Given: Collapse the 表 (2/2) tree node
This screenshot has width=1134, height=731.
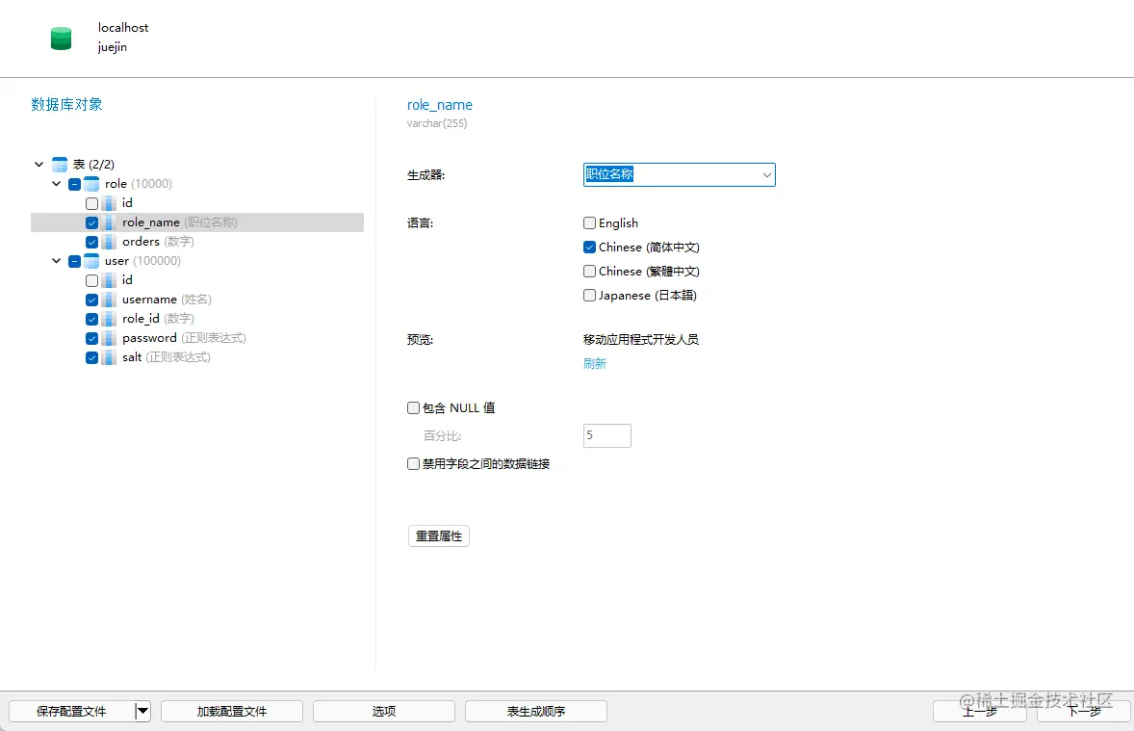Looking at the screenshot, I should pyautogui.click(x=39, y=165).
